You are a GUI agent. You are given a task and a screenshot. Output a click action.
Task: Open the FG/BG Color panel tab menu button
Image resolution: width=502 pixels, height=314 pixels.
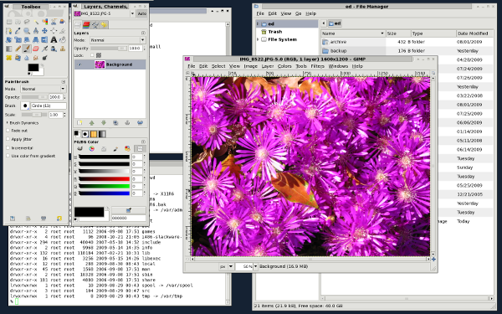[143, 142]
